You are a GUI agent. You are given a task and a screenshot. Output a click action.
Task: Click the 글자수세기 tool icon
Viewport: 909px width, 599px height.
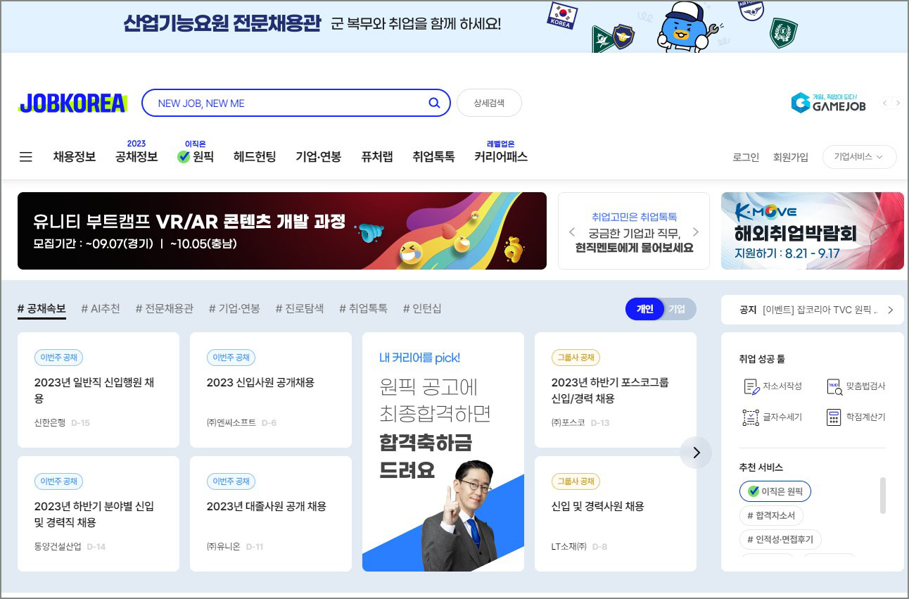coord(751,417)
